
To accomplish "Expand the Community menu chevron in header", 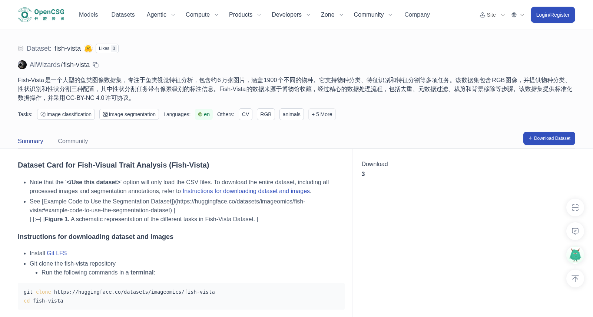I will tap(390, 15).
